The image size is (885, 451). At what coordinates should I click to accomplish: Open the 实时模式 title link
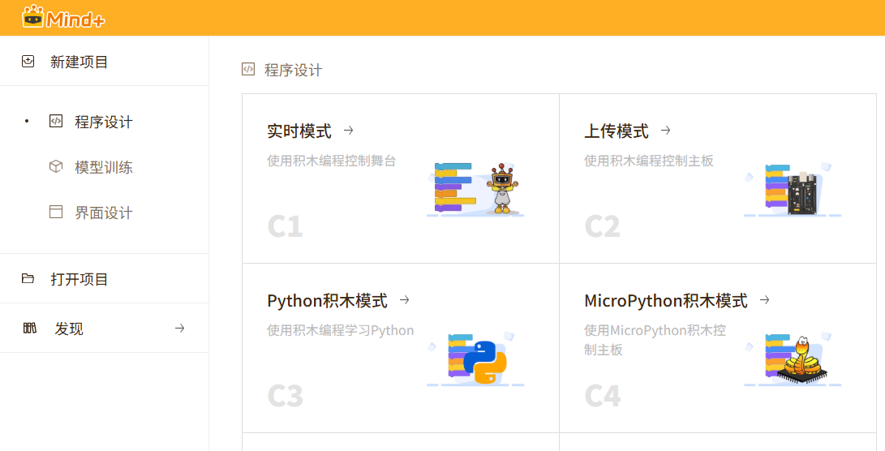(x=299, y=131)
